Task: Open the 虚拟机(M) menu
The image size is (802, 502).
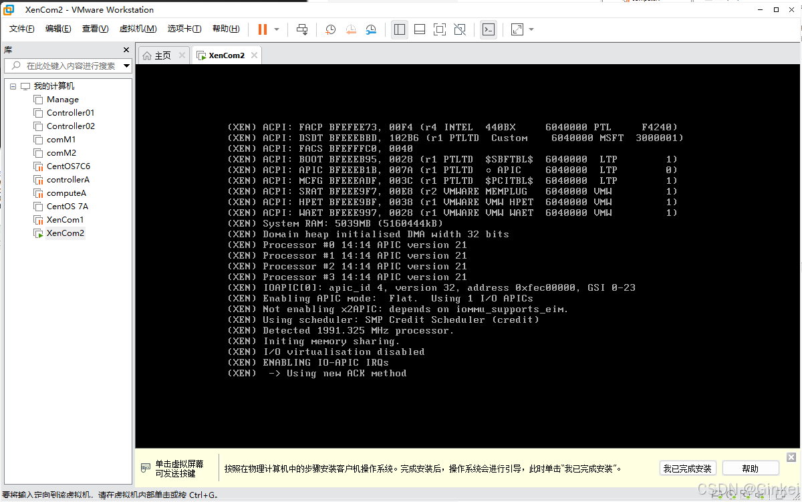Action: (138, 29)
